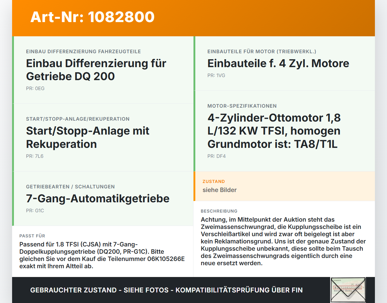Click the 'Art-Nr: 1082800' header title
The image size is (387, 303).
[93, 17]
